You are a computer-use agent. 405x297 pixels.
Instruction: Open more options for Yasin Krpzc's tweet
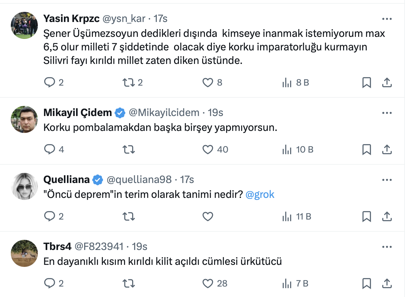coord(387,19)
